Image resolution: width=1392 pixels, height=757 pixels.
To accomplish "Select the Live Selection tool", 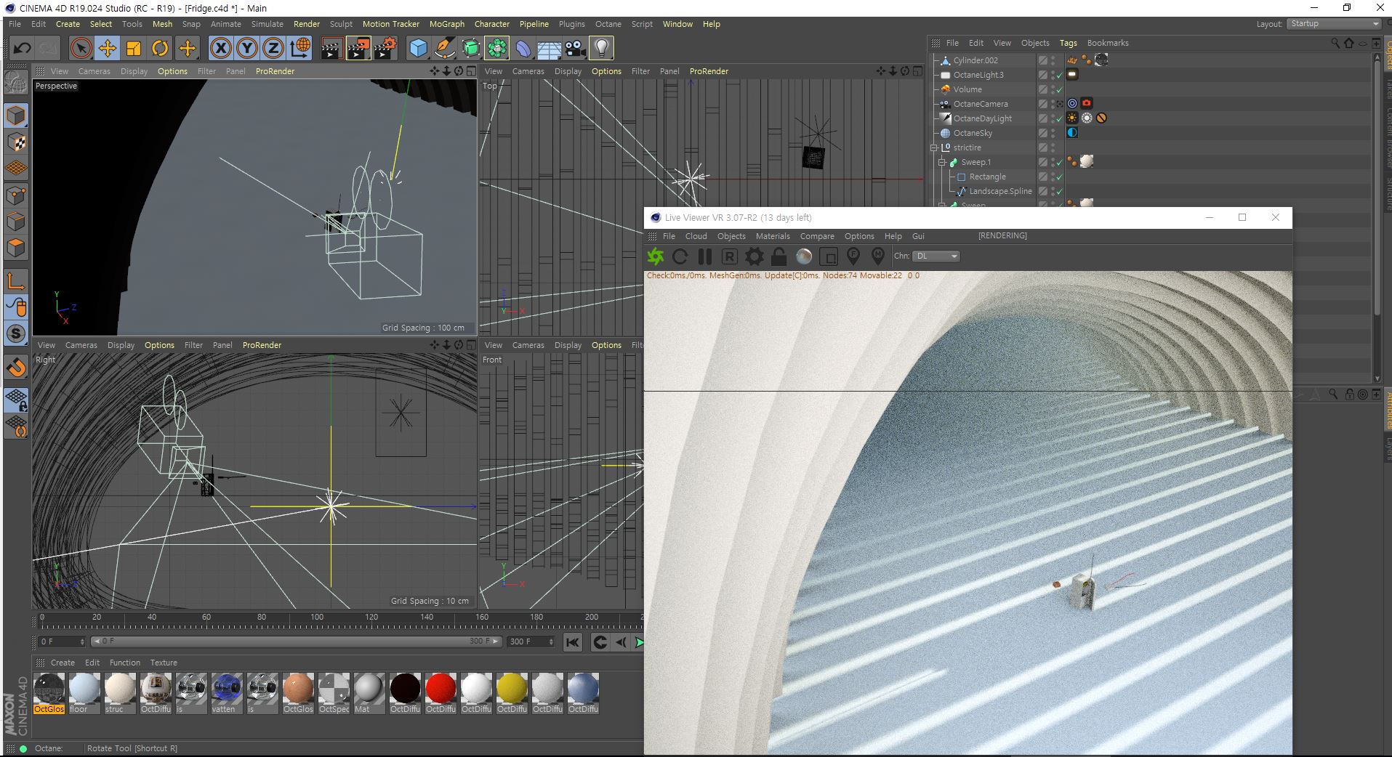I will (x=81, y=49).
